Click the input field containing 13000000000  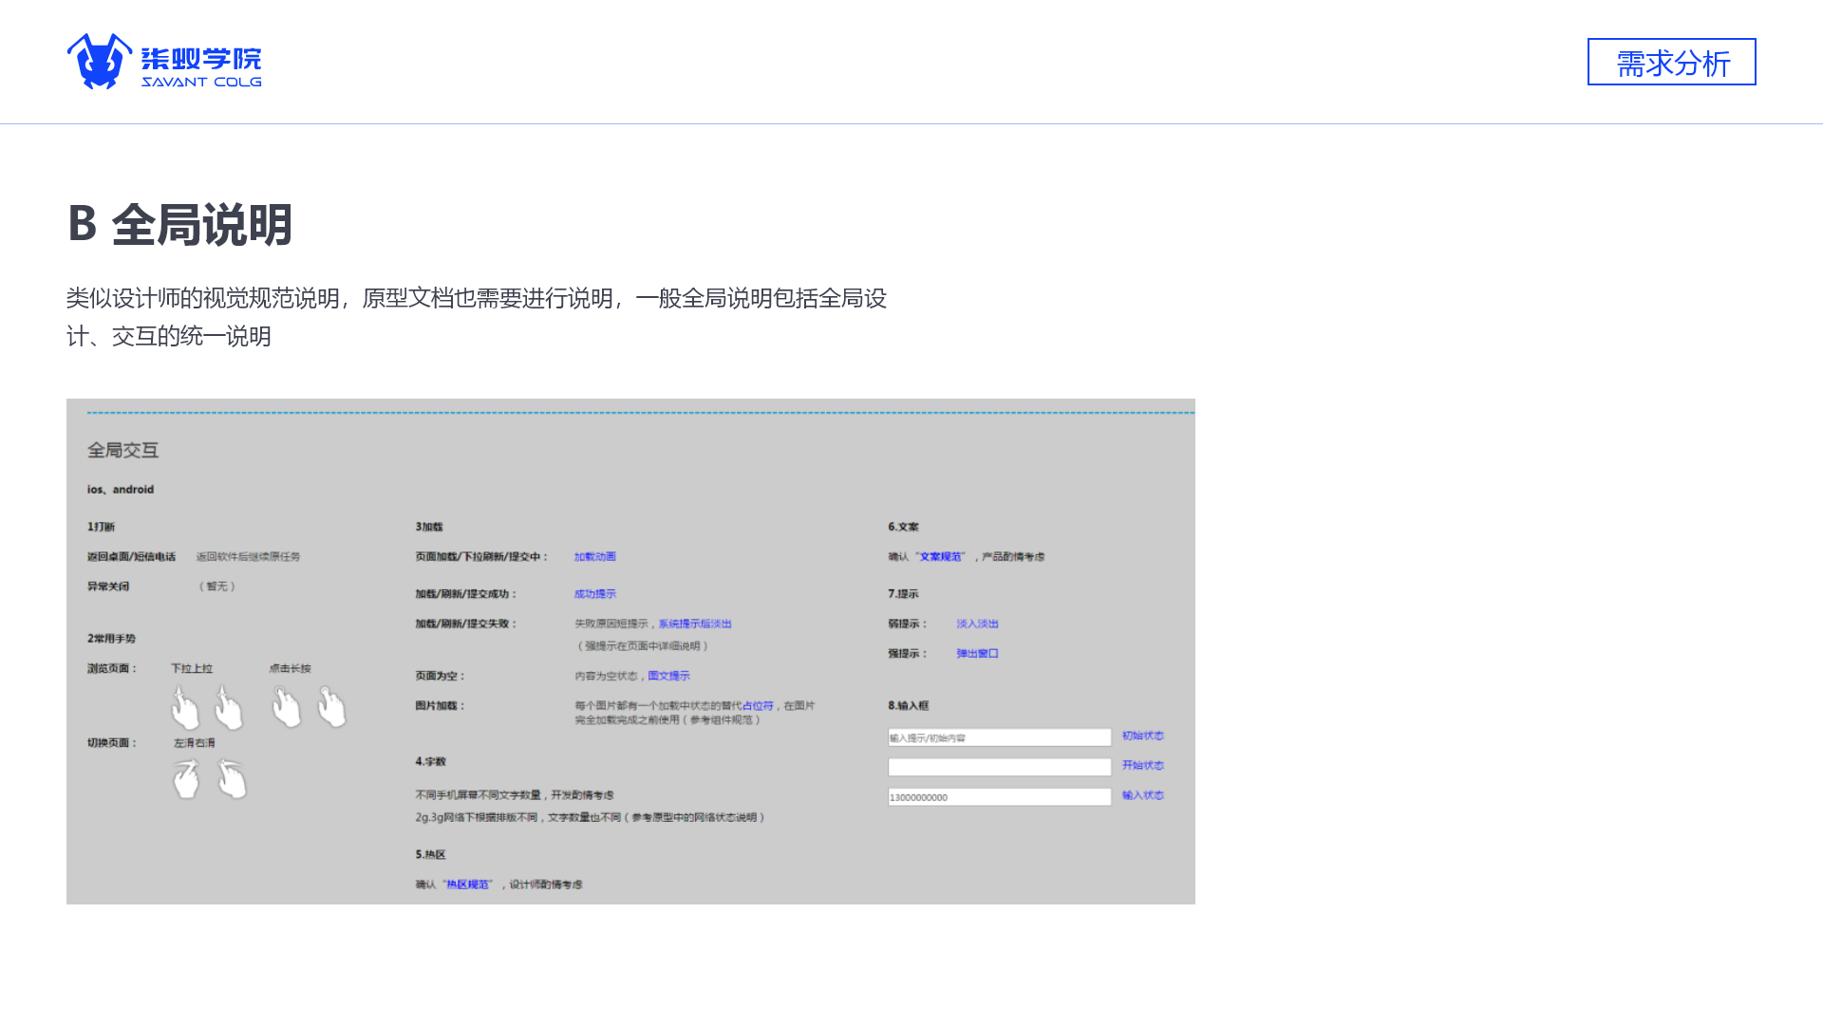coord(999,797)
